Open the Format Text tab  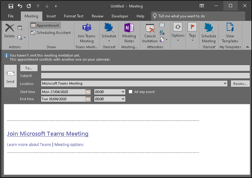[x=74, y=16]
